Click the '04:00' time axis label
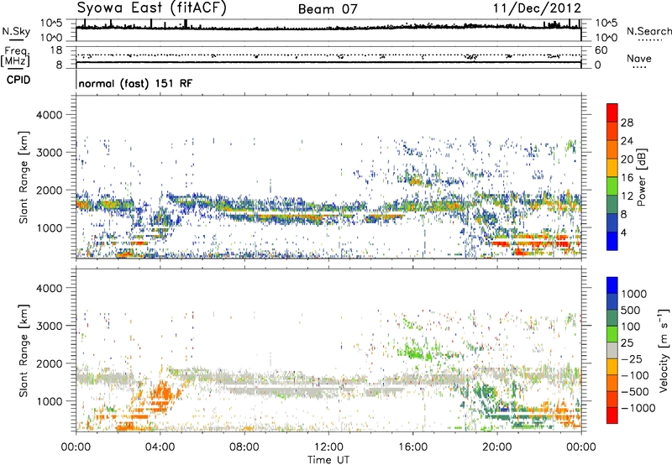The height and width of the screenshot is (465, 672). tap(160, 447)
